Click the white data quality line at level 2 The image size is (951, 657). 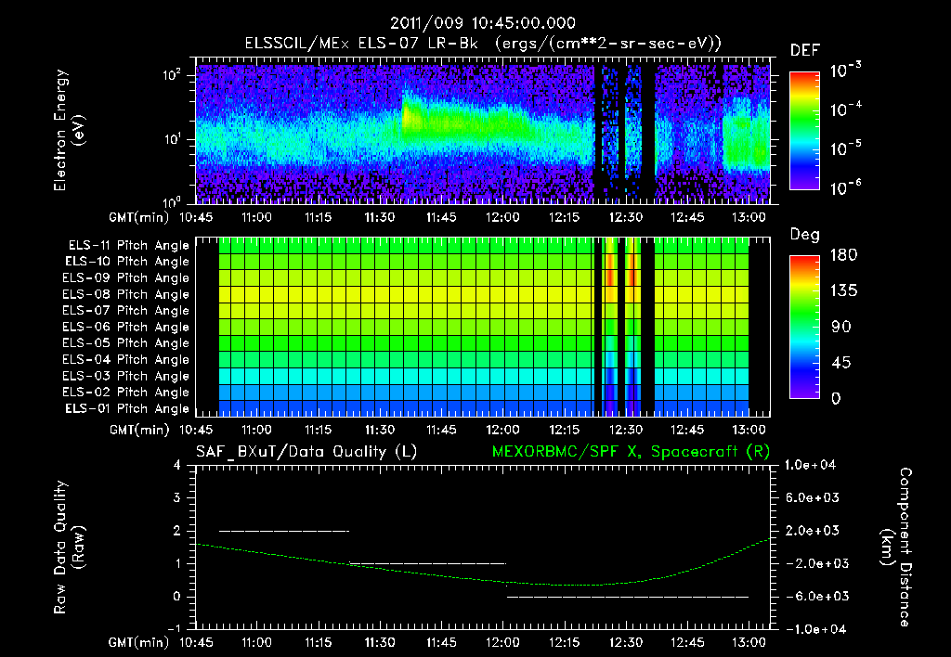pos(284,531)
